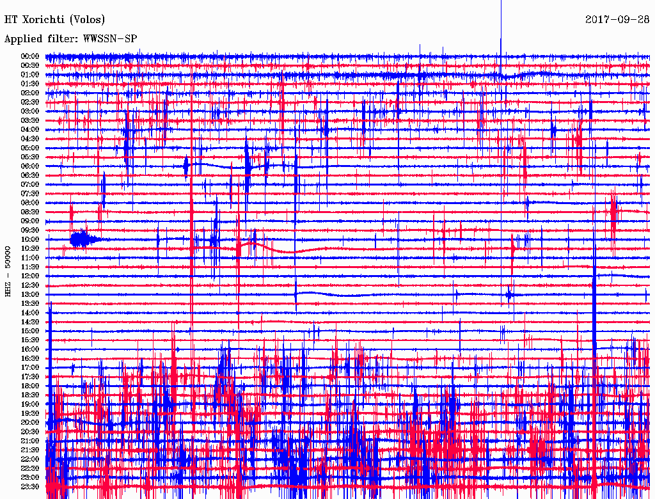Select the 22:30 time label
This screenshot has height=499, width=655.
coord(30,468)
